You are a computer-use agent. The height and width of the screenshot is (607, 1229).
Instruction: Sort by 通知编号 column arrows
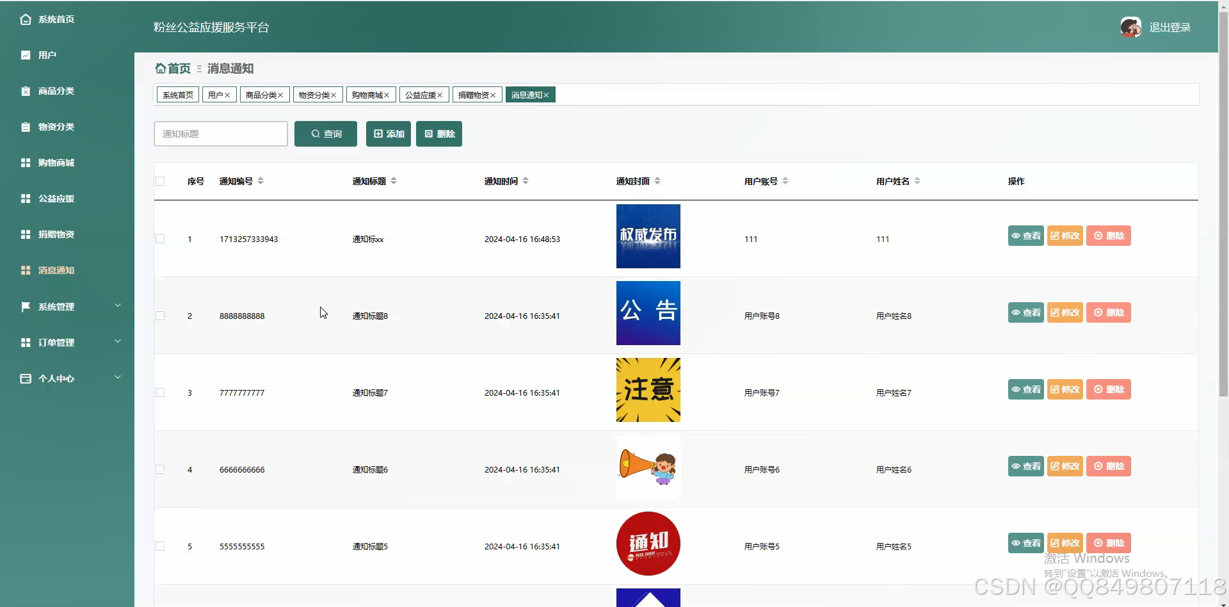261,181
